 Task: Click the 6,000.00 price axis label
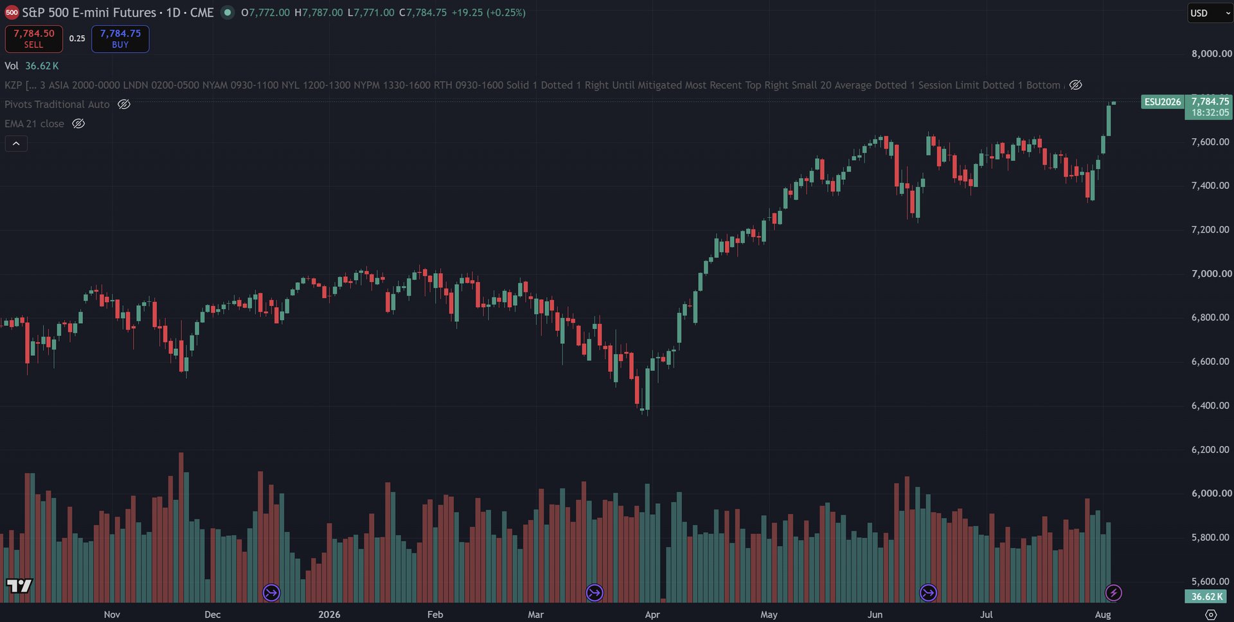[x=1212, y=493]
